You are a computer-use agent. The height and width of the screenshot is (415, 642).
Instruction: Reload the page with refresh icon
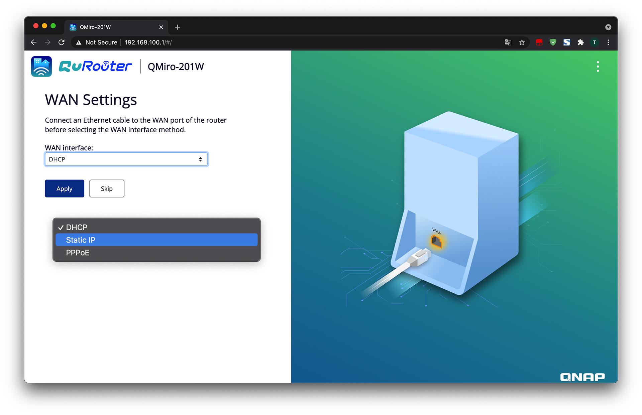pyautogui.click(x=62, y=42)
